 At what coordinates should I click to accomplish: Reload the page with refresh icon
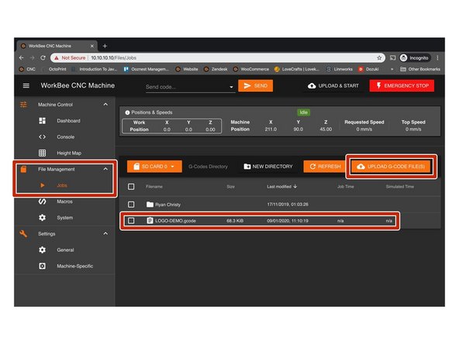click(43, 58)
